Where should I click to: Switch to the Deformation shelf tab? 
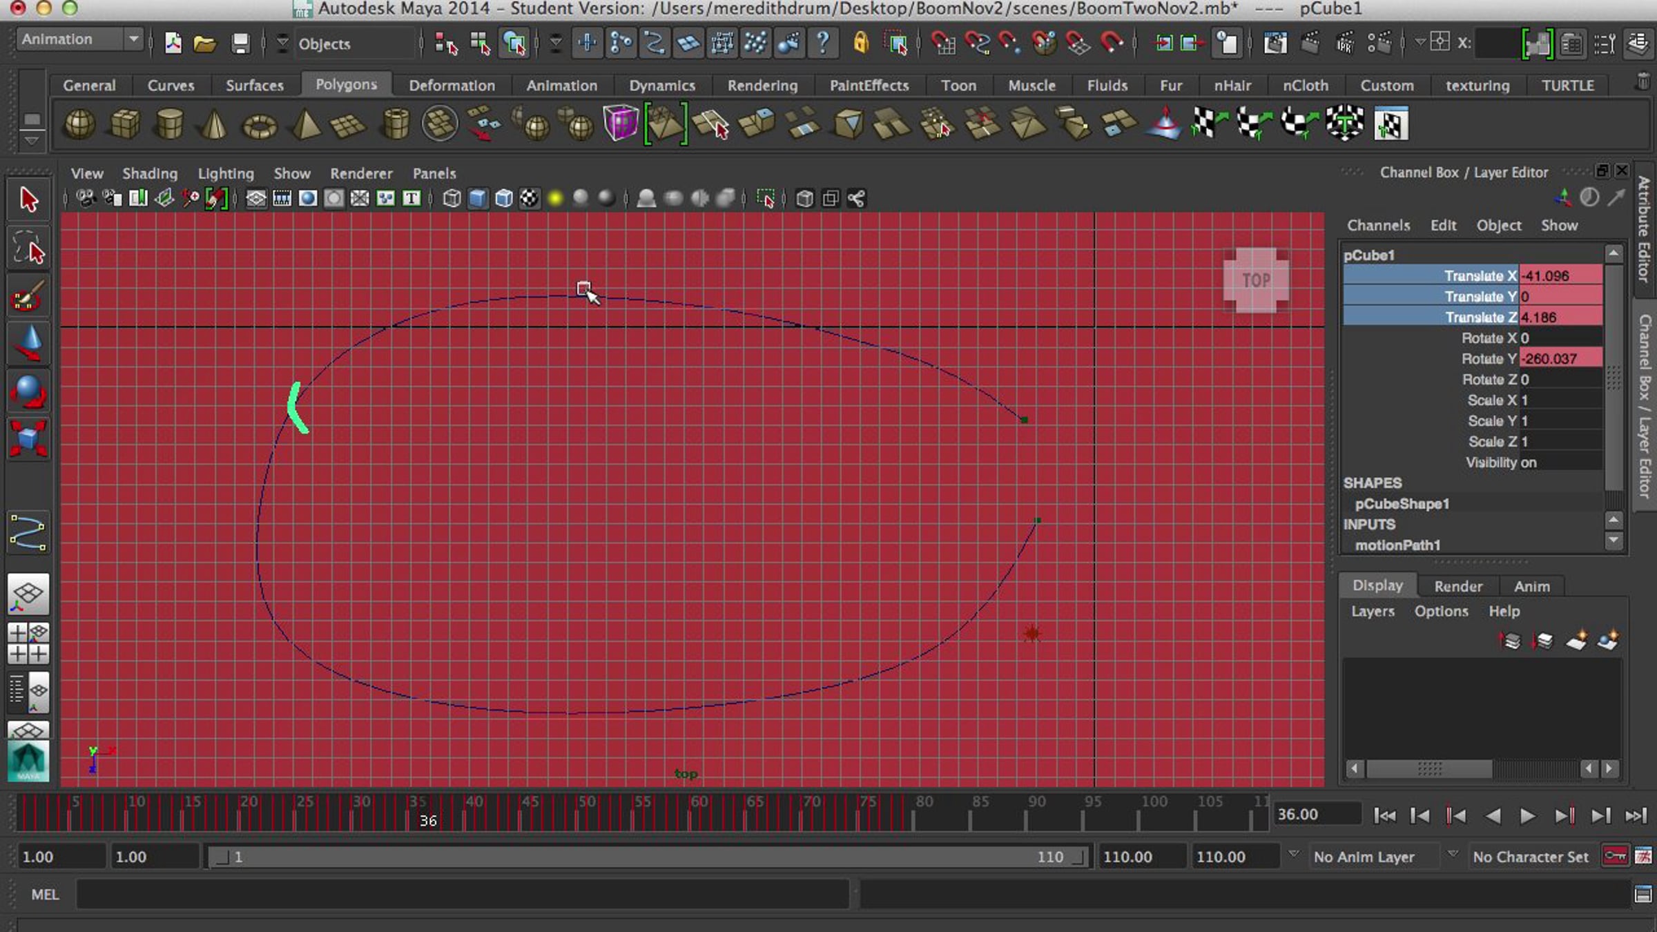tap(452, 86)
